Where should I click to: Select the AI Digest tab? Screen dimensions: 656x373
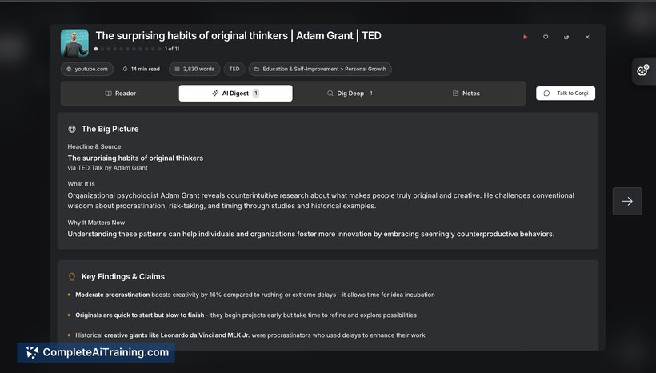point(235,94)
